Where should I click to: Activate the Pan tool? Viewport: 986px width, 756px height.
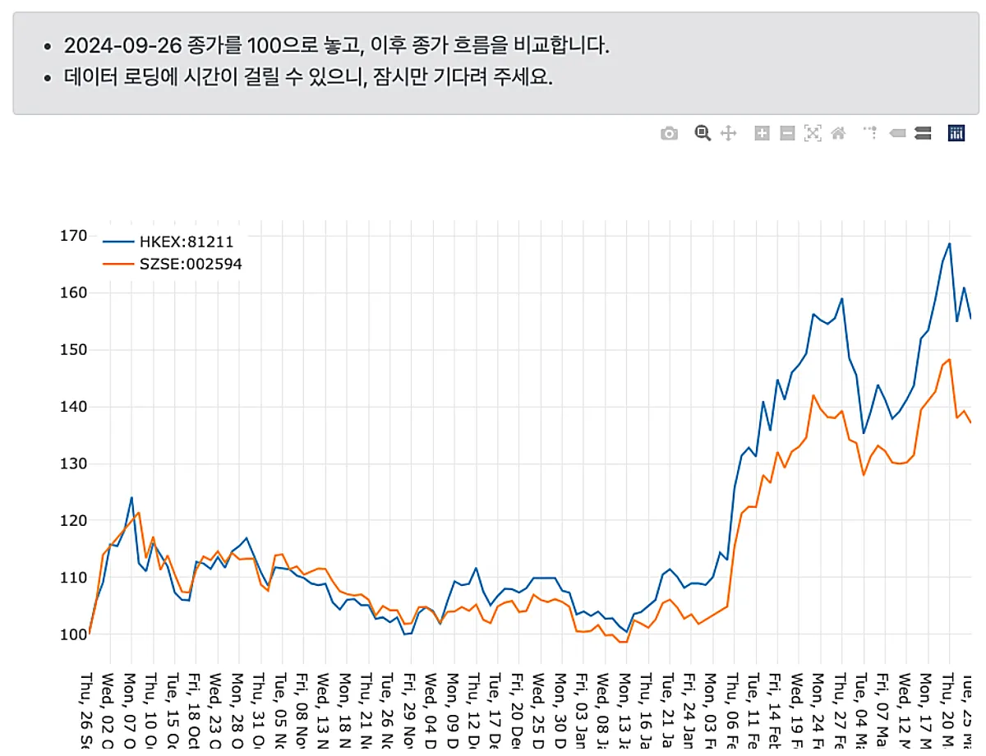(727, 132)
